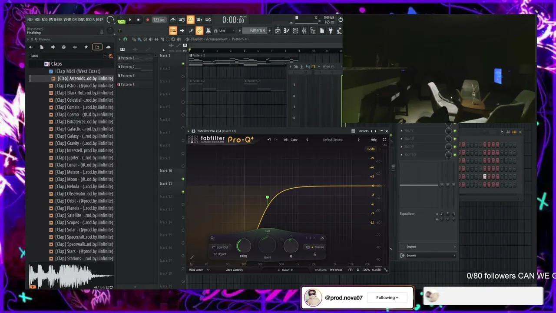Open the HELP menu
Image resolution: width=556 pixels, height=313 pixels.
[99, 20]
